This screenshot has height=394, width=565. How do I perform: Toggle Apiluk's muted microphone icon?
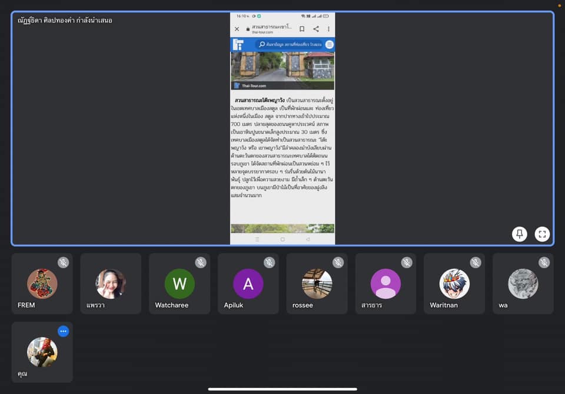[x=270, y=262]
